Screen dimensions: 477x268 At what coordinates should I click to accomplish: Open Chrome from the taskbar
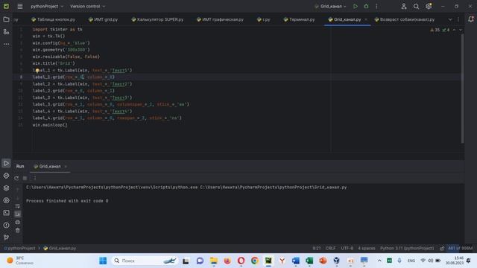255,261
